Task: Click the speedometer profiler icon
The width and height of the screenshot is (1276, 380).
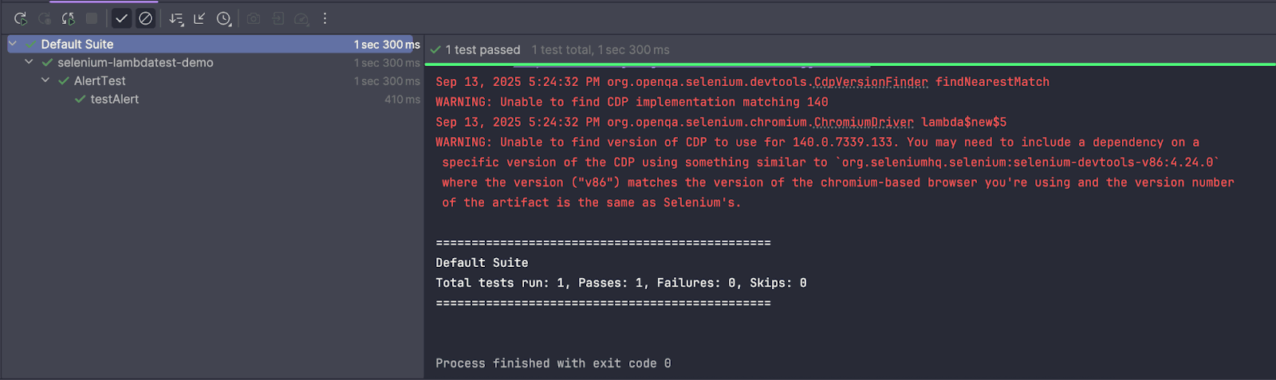Action: point(301,18)
